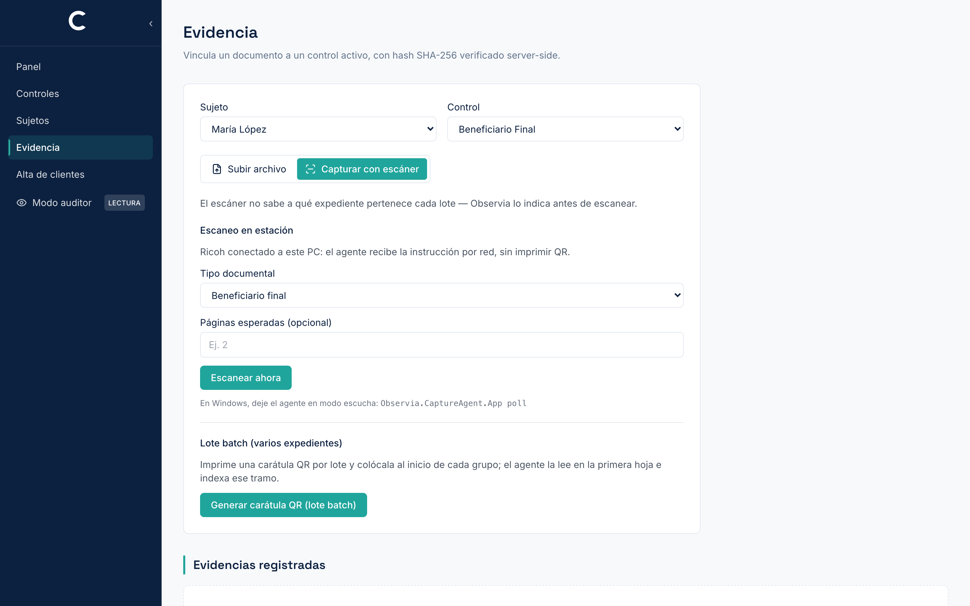The width and height of the screenshot is (970, 606).
Task: Click the Ricoh conectado a este PC text
Action: (385, 252)
